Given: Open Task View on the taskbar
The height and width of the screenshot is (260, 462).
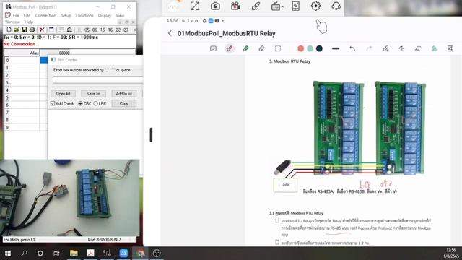Looking at the screenshot, I should [56, 253].
